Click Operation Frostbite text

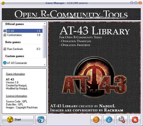pos(76,45)
